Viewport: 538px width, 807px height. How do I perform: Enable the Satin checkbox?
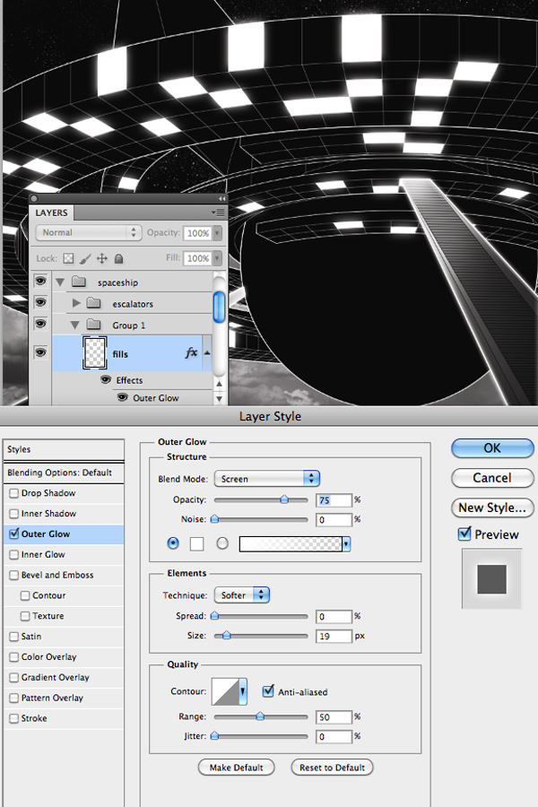(14, 637)
